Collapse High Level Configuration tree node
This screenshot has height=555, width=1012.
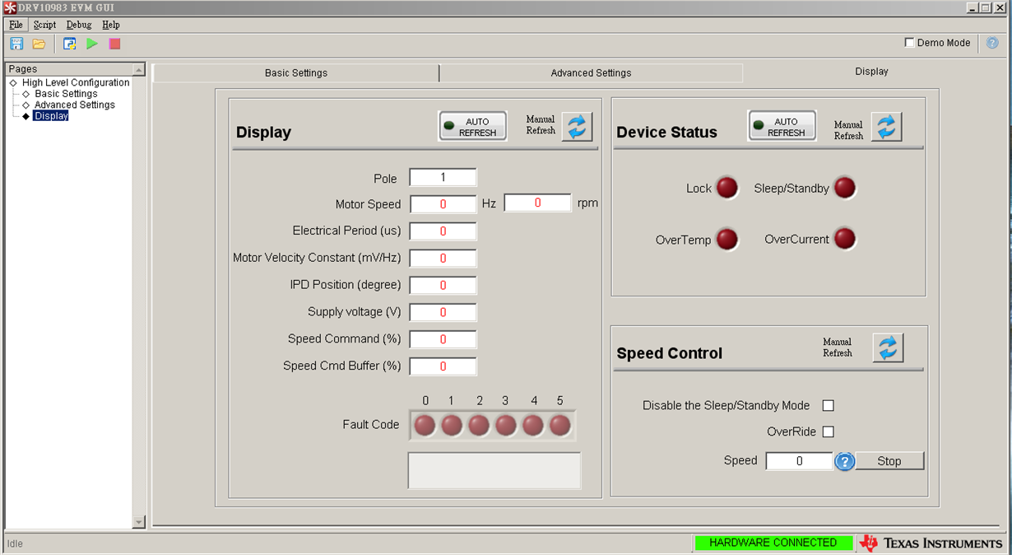click(13, 83)
